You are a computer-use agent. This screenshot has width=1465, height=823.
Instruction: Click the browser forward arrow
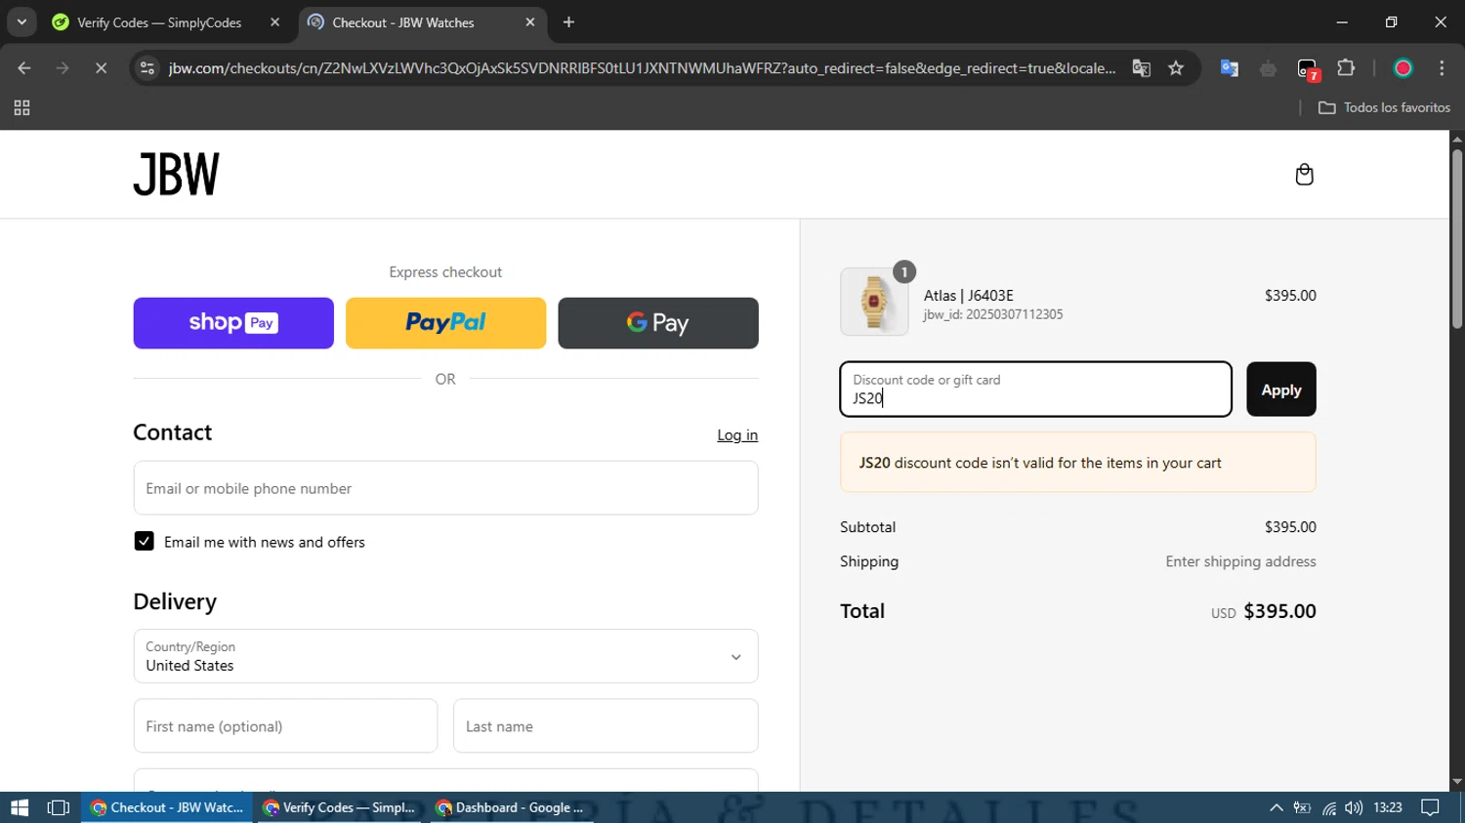click(63, 68)
